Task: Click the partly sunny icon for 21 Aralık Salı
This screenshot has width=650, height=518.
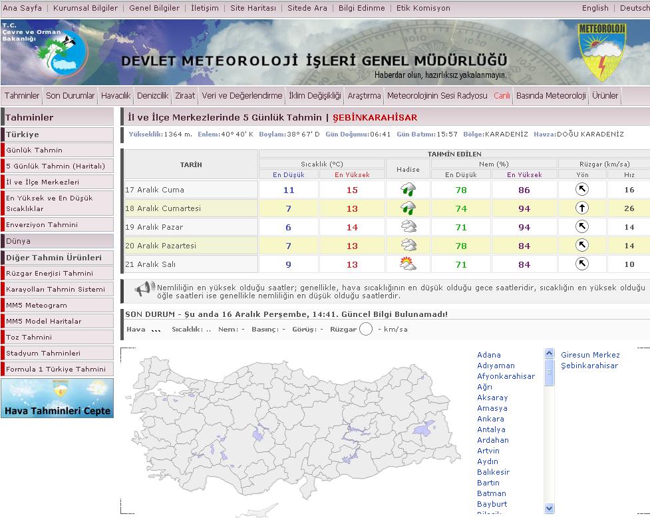Action: click(408, 264)
